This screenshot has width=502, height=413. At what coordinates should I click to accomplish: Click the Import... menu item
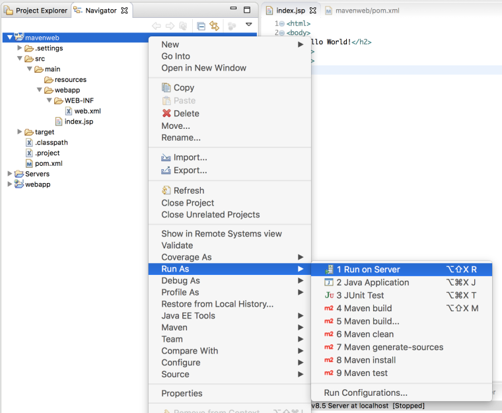point(230,157)
